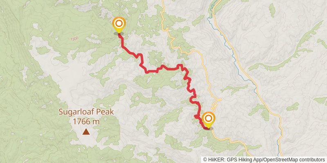
Task: Open the HiiKER attribution text
Action: pos(226,160)
